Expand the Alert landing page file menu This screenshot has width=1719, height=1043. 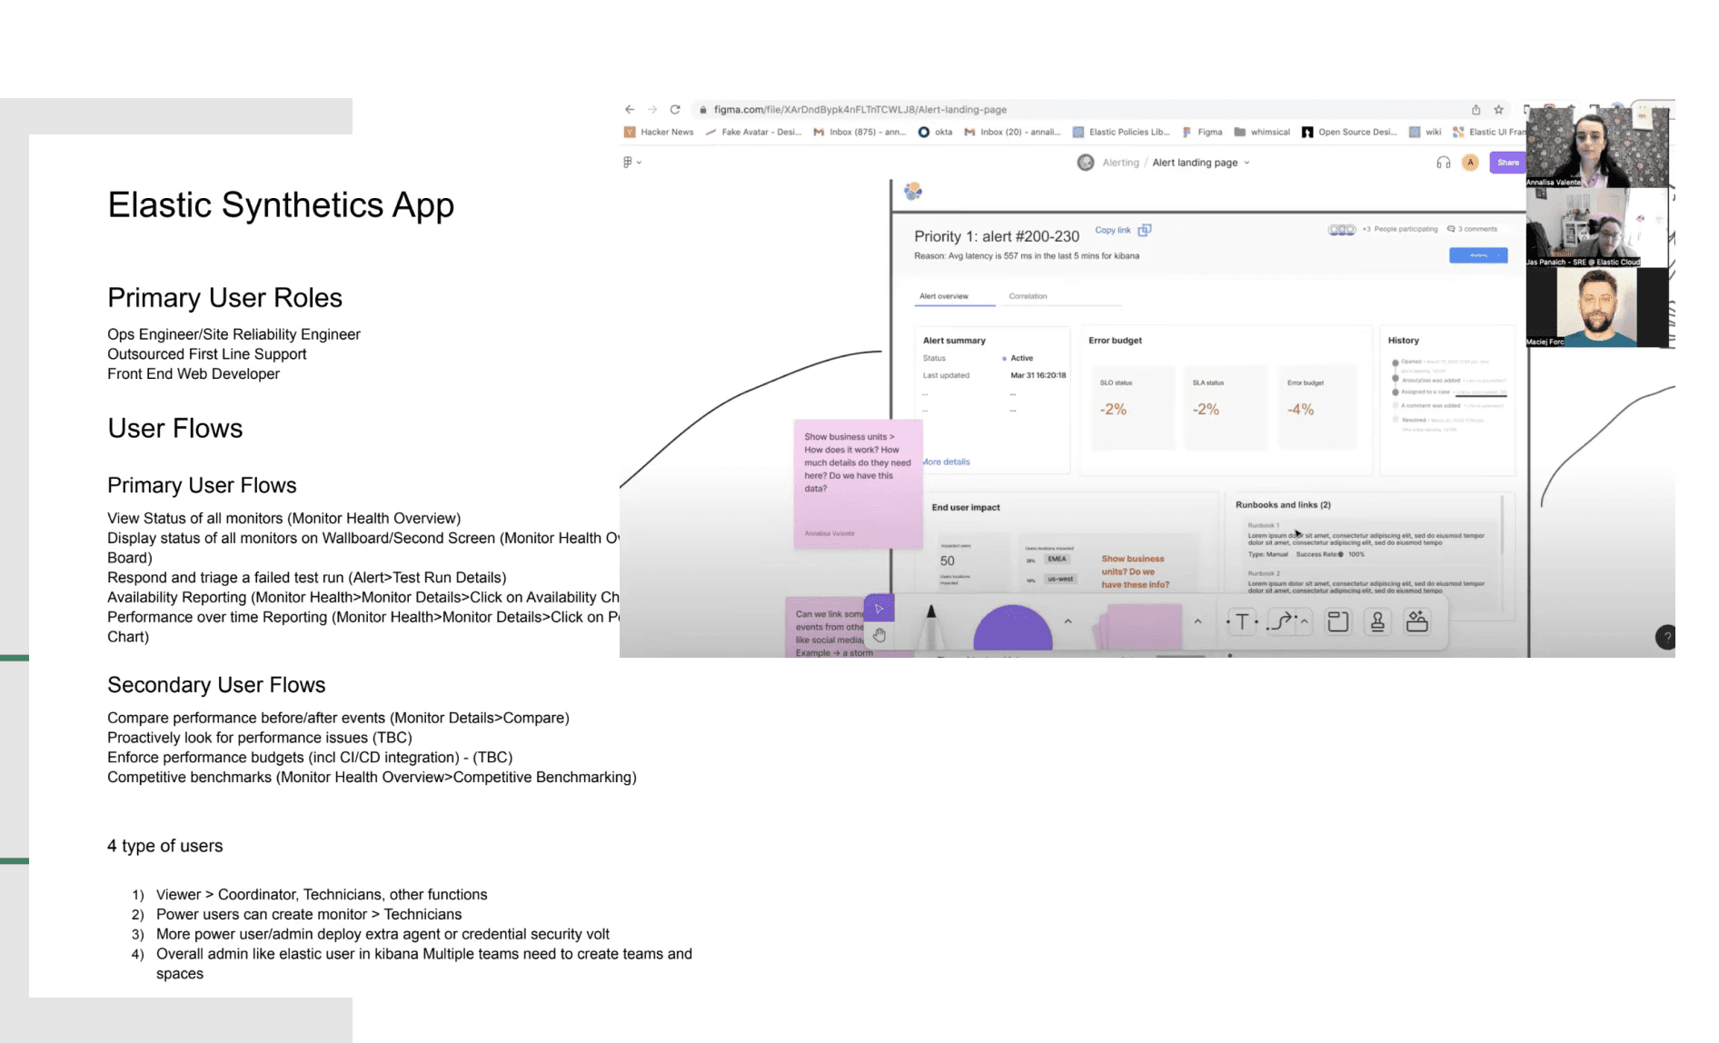tap(1247, 163)
